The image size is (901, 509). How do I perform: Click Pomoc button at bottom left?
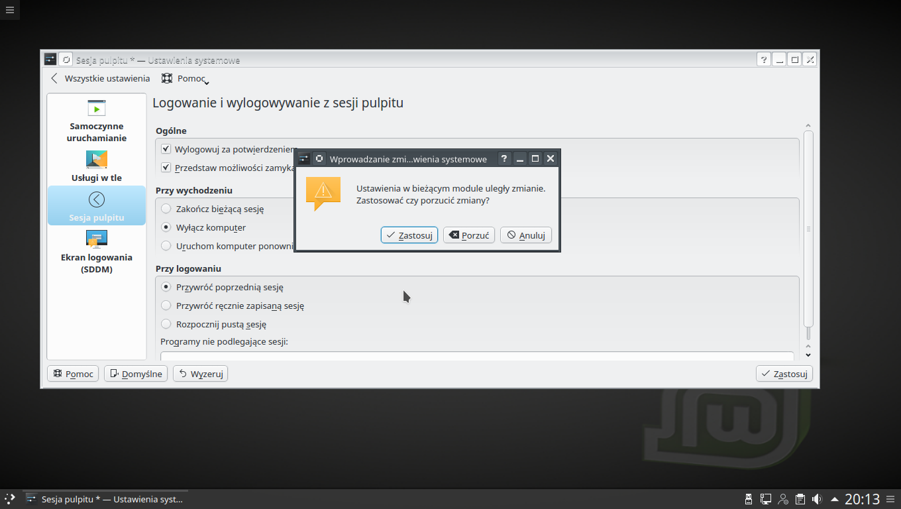click(73, 374)
